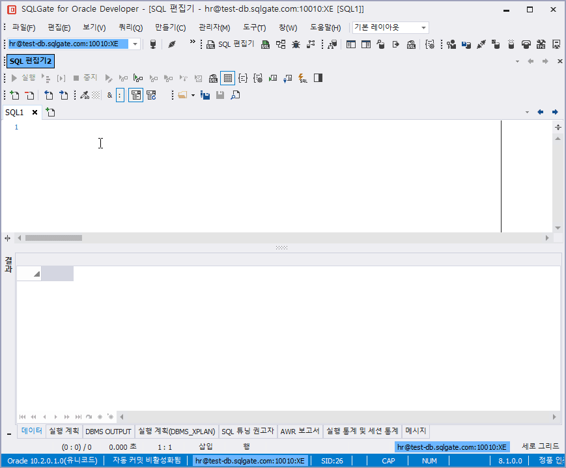The width and height of the screenshot is (566, 468).
Task: Close the SQL1 tab
Action: tap(35, 112)
